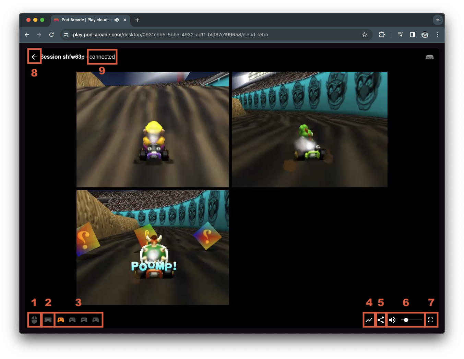Open the Chrome side panel
This screenshot has width=464, height=359.
(413, 35)
